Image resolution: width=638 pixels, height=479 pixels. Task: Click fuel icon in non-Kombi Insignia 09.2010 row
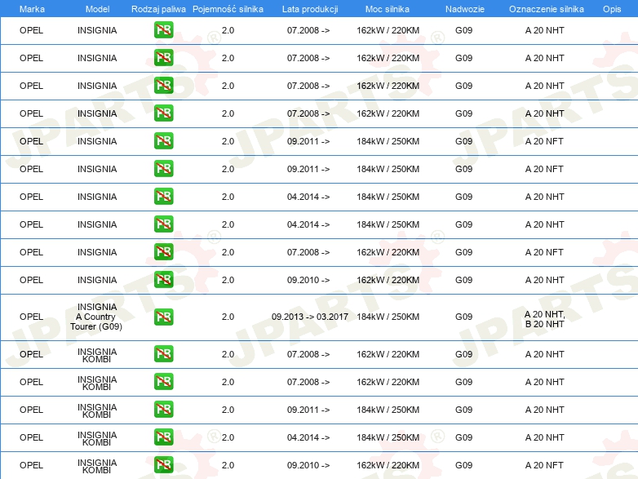(x=163, y=280)
